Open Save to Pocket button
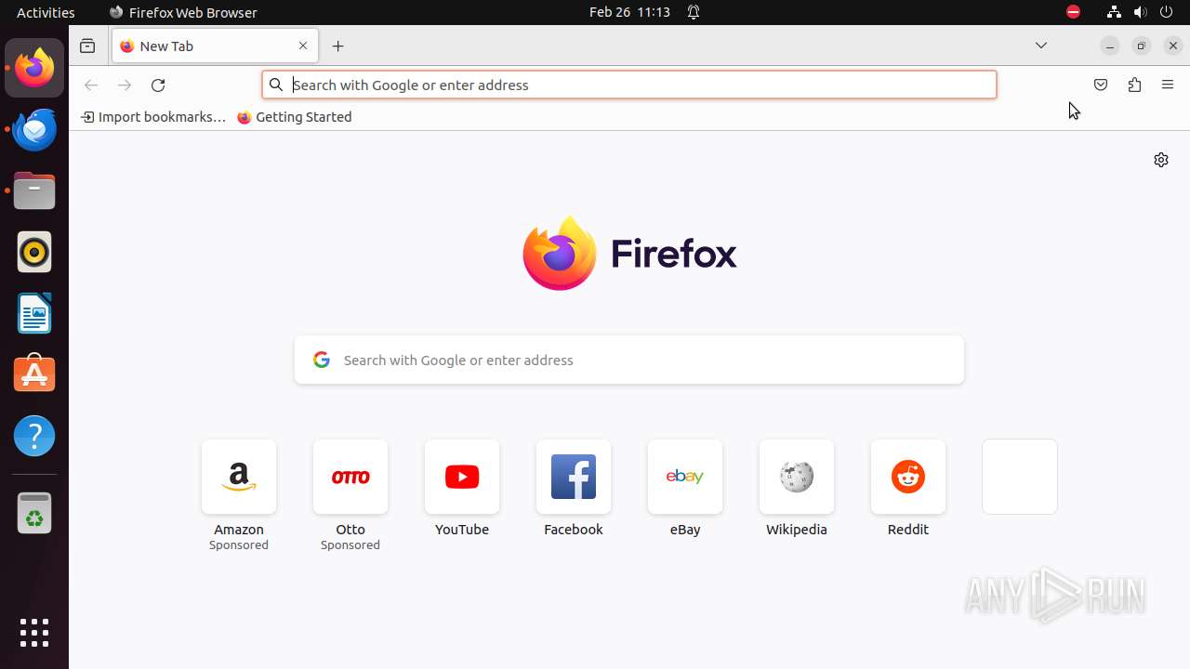The width and height of the screenshot is (1190, 669). 1101,85
